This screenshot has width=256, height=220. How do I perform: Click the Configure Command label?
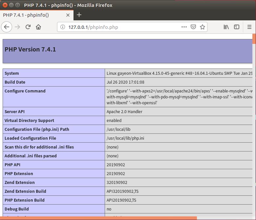click(x=25, y=91)
